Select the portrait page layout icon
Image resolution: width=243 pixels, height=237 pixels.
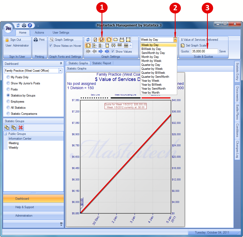click(109, 39)
